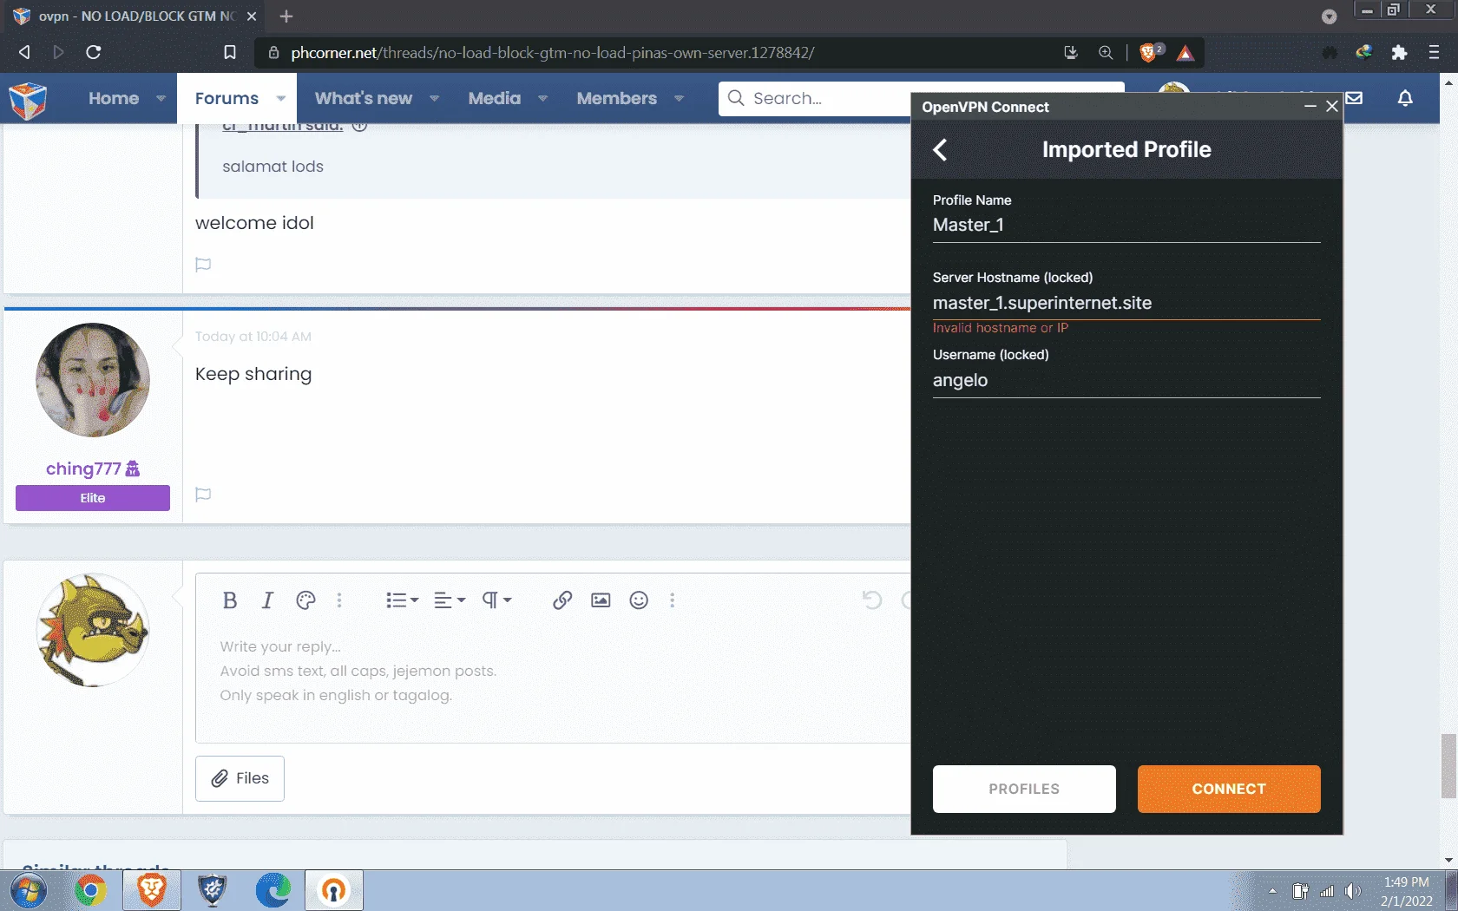Expand the What's new dropdown arrow
The image size is (1458, 911).
(434, 99)
